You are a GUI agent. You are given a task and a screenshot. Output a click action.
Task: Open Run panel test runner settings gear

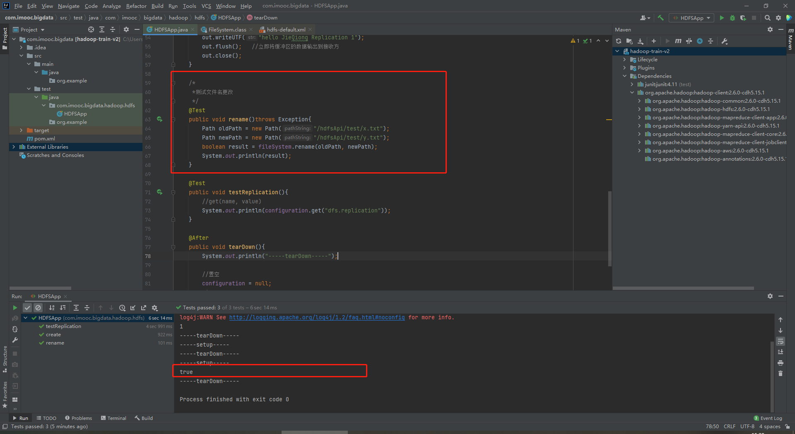tap(155, 308)
